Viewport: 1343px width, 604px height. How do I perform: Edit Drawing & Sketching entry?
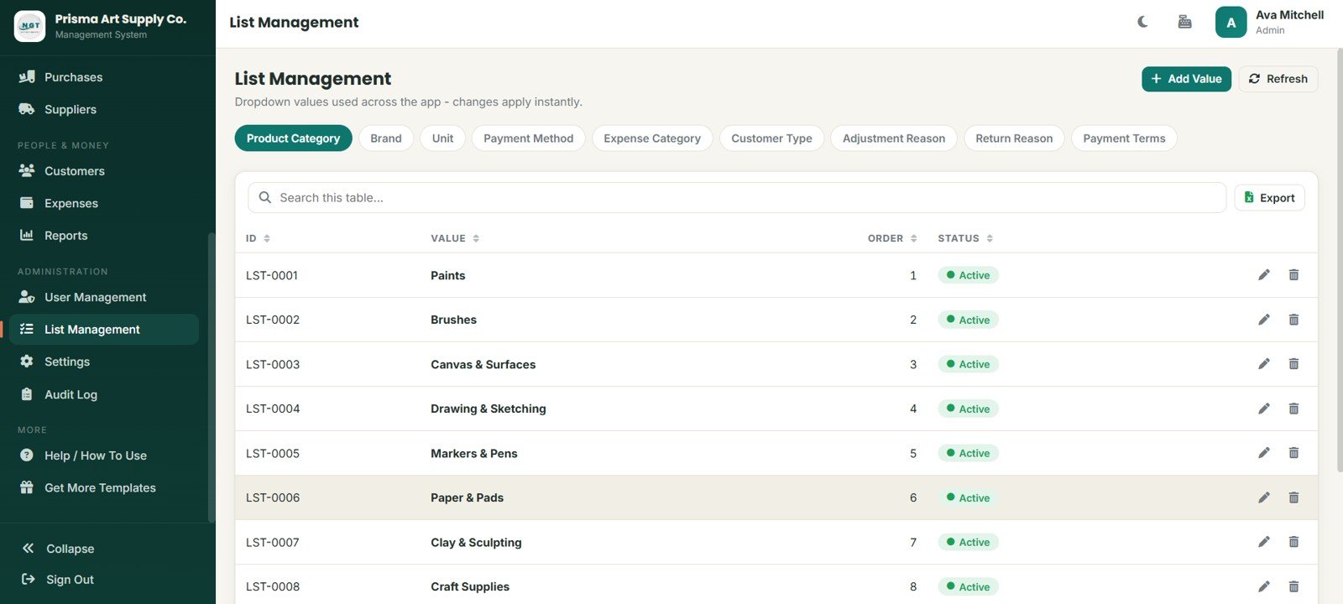1263,409
